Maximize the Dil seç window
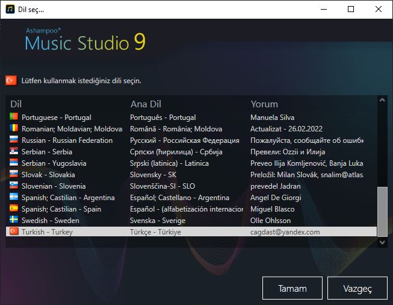 pos(351,9)
